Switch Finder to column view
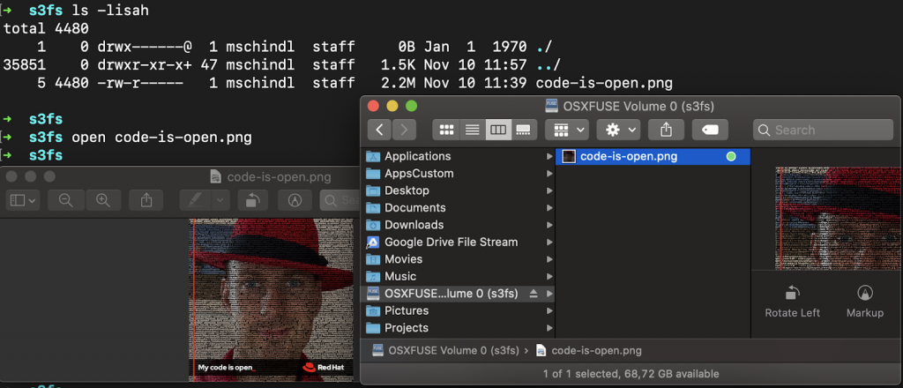Image resolution: width=903 pixels, height=388 pixels. [x=498, y=131]
